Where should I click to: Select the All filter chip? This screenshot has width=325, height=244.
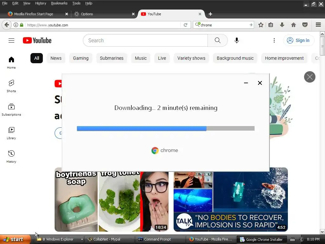coord(37,58)
